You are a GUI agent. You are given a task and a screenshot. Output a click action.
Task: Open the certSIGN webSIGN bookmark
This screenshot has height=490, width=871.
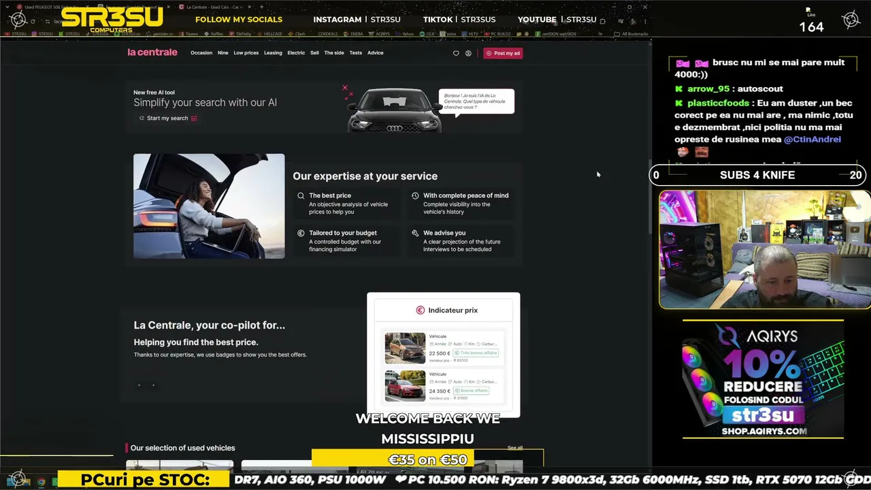click(556, 34)
